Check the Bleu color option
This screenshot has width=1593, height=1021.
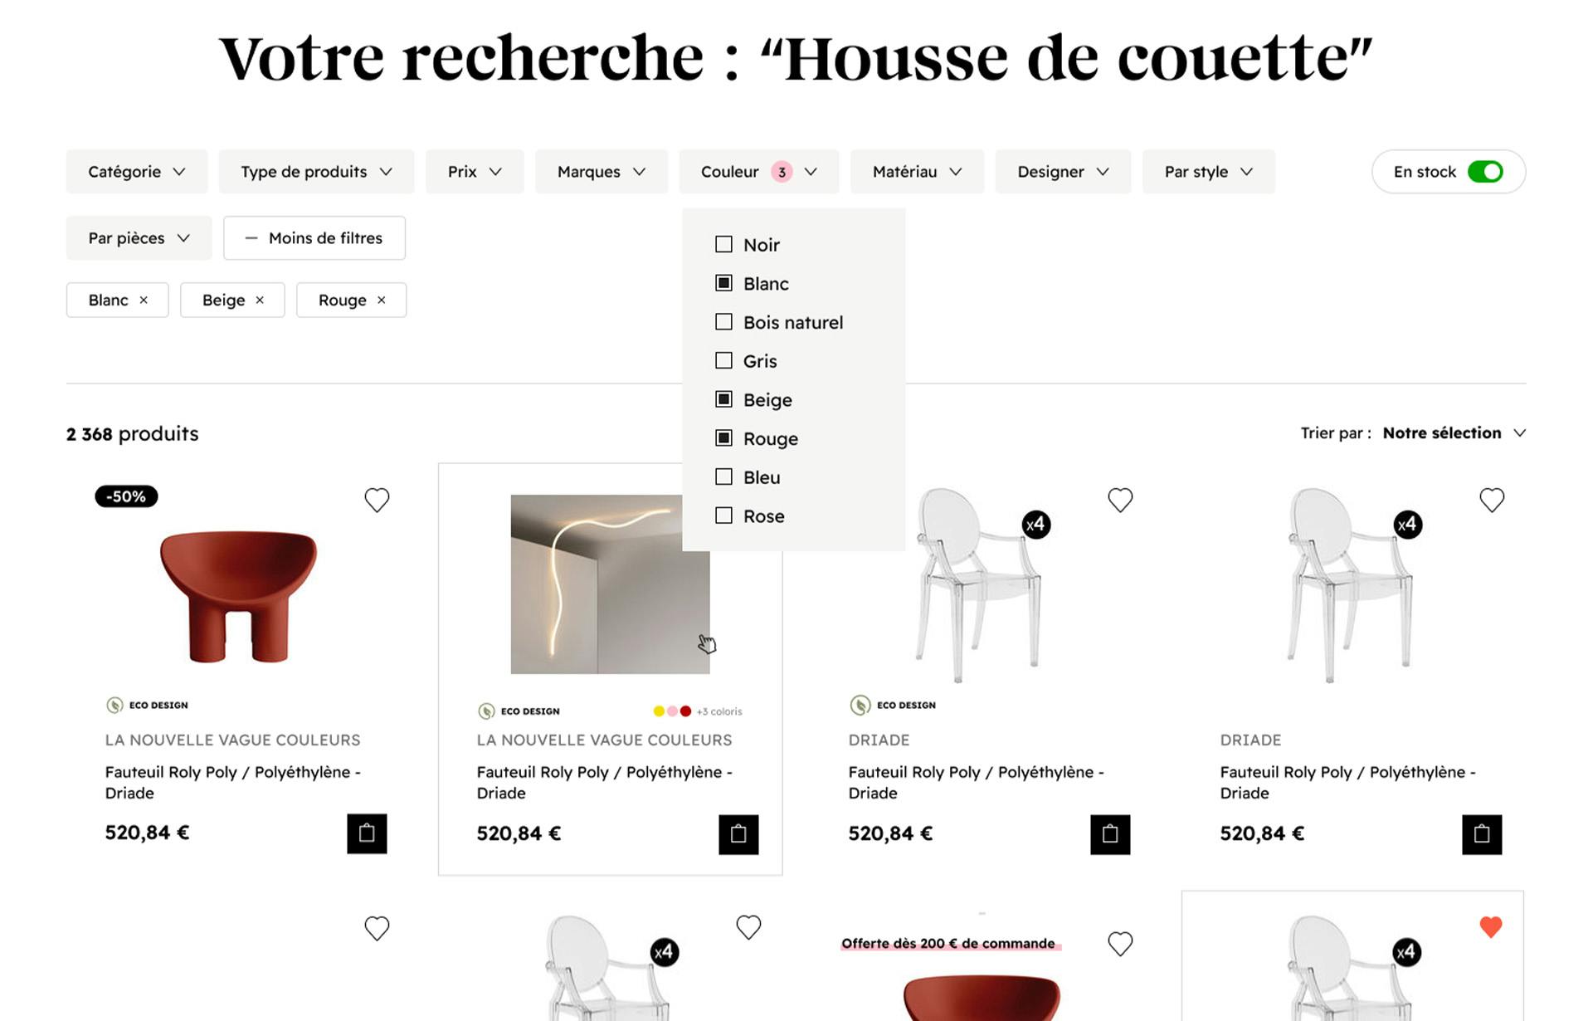723,476
